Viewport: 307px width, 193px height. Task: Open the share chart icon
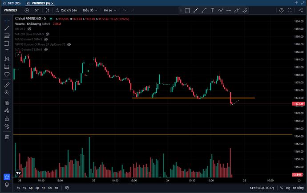pos(301,10)
